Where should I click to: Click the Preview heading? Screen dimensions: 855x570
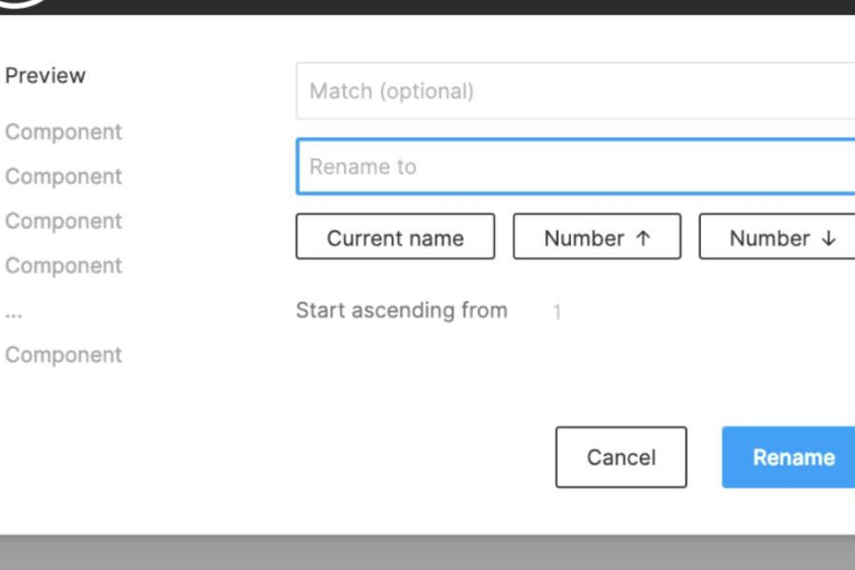coord(46,75)
